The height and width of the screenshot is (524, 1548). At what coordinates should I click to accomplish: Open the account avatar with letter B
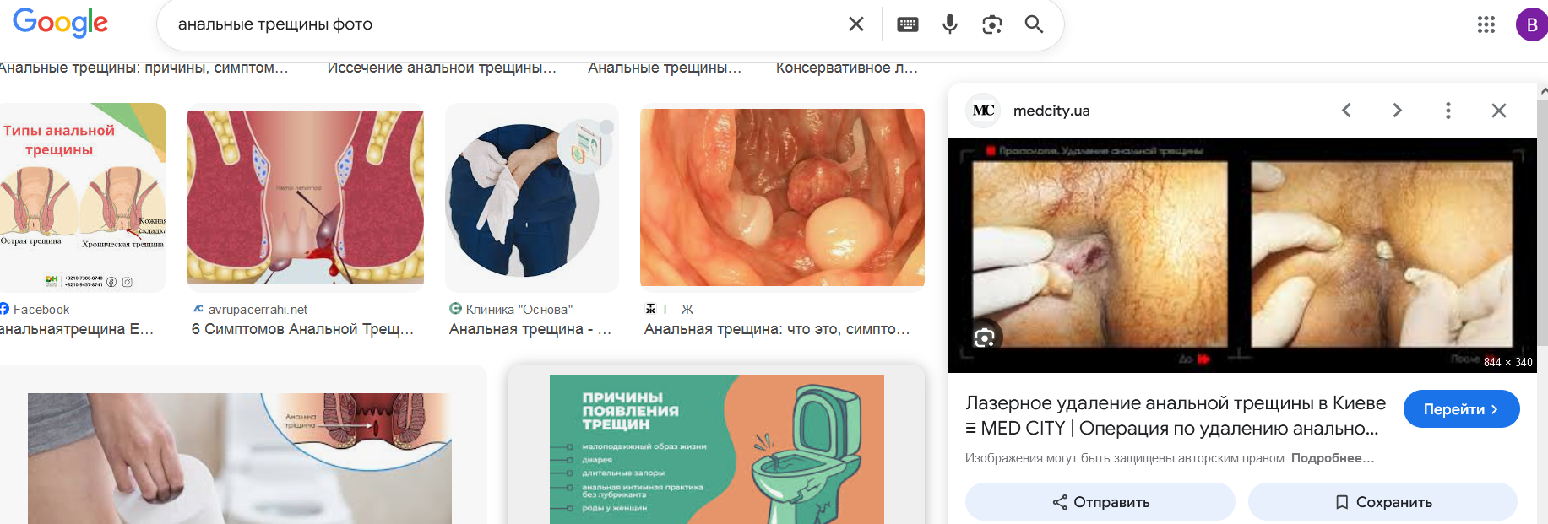1531,24
